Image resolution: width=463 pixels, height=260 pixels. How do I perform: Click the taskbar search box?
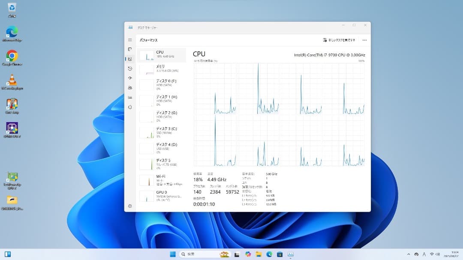pos(198,254)
